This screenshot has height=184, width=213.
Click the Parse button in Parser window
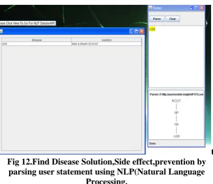[157, 19]
